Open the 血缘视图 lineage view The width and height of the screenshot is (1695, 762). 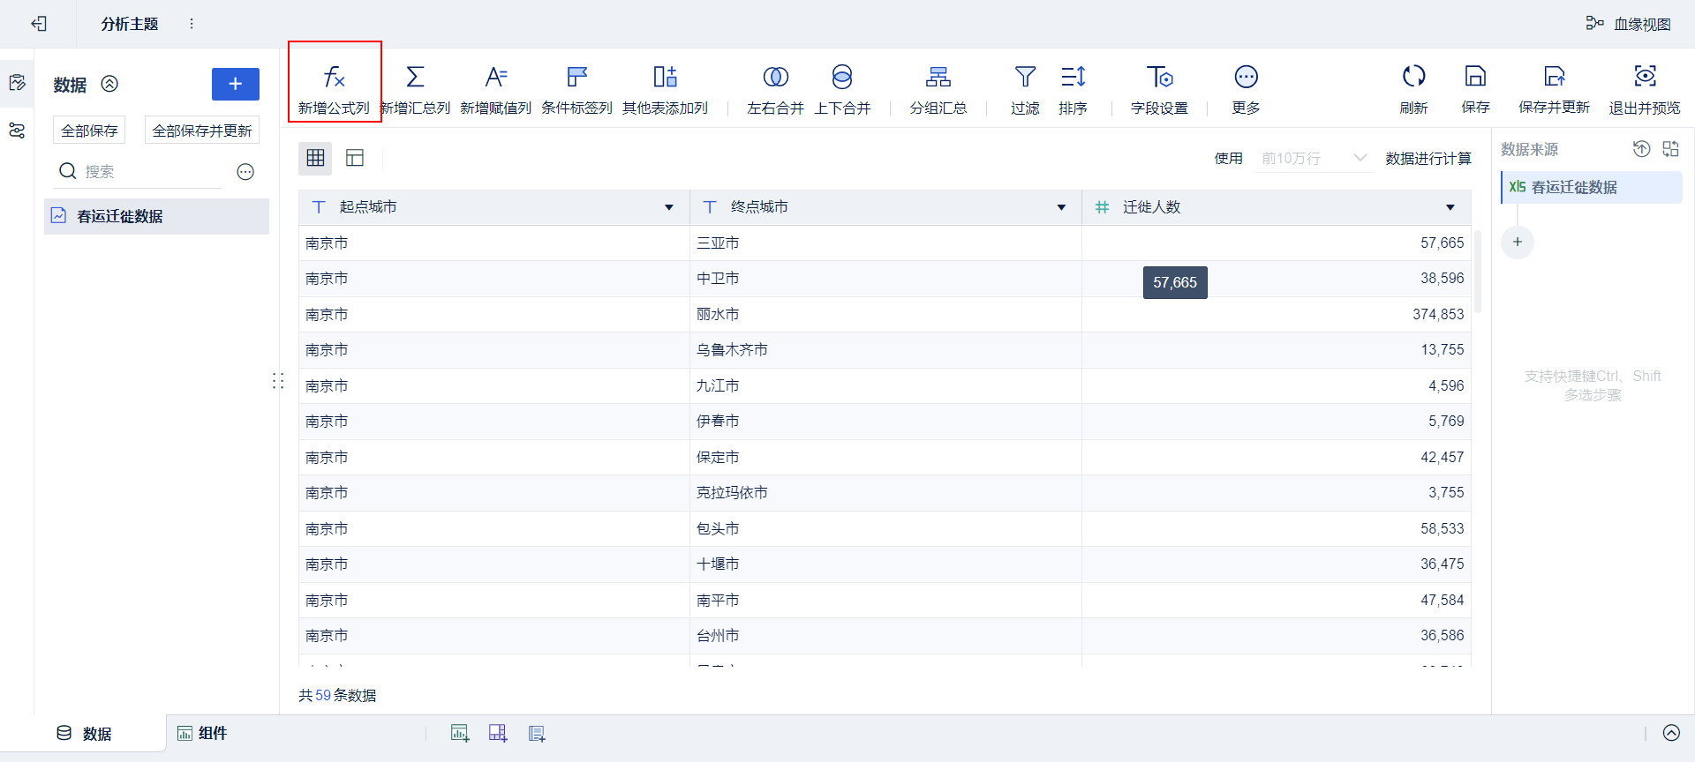tap(1629, 24)
